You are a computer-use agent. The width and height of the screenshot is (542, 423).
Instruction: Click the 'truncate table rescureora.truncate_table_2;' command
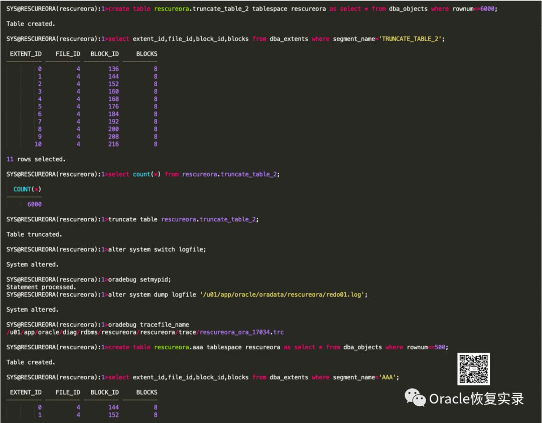click(183, 219)
